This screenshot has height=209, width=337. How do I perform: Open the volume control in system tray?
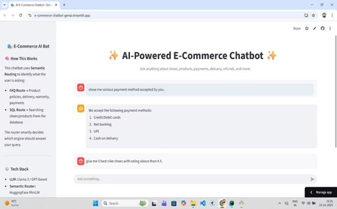click(x=309, y=203)
